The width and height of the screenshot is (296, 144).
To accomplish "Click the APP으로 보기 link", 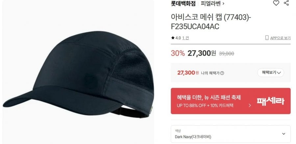I will point(280,38).
